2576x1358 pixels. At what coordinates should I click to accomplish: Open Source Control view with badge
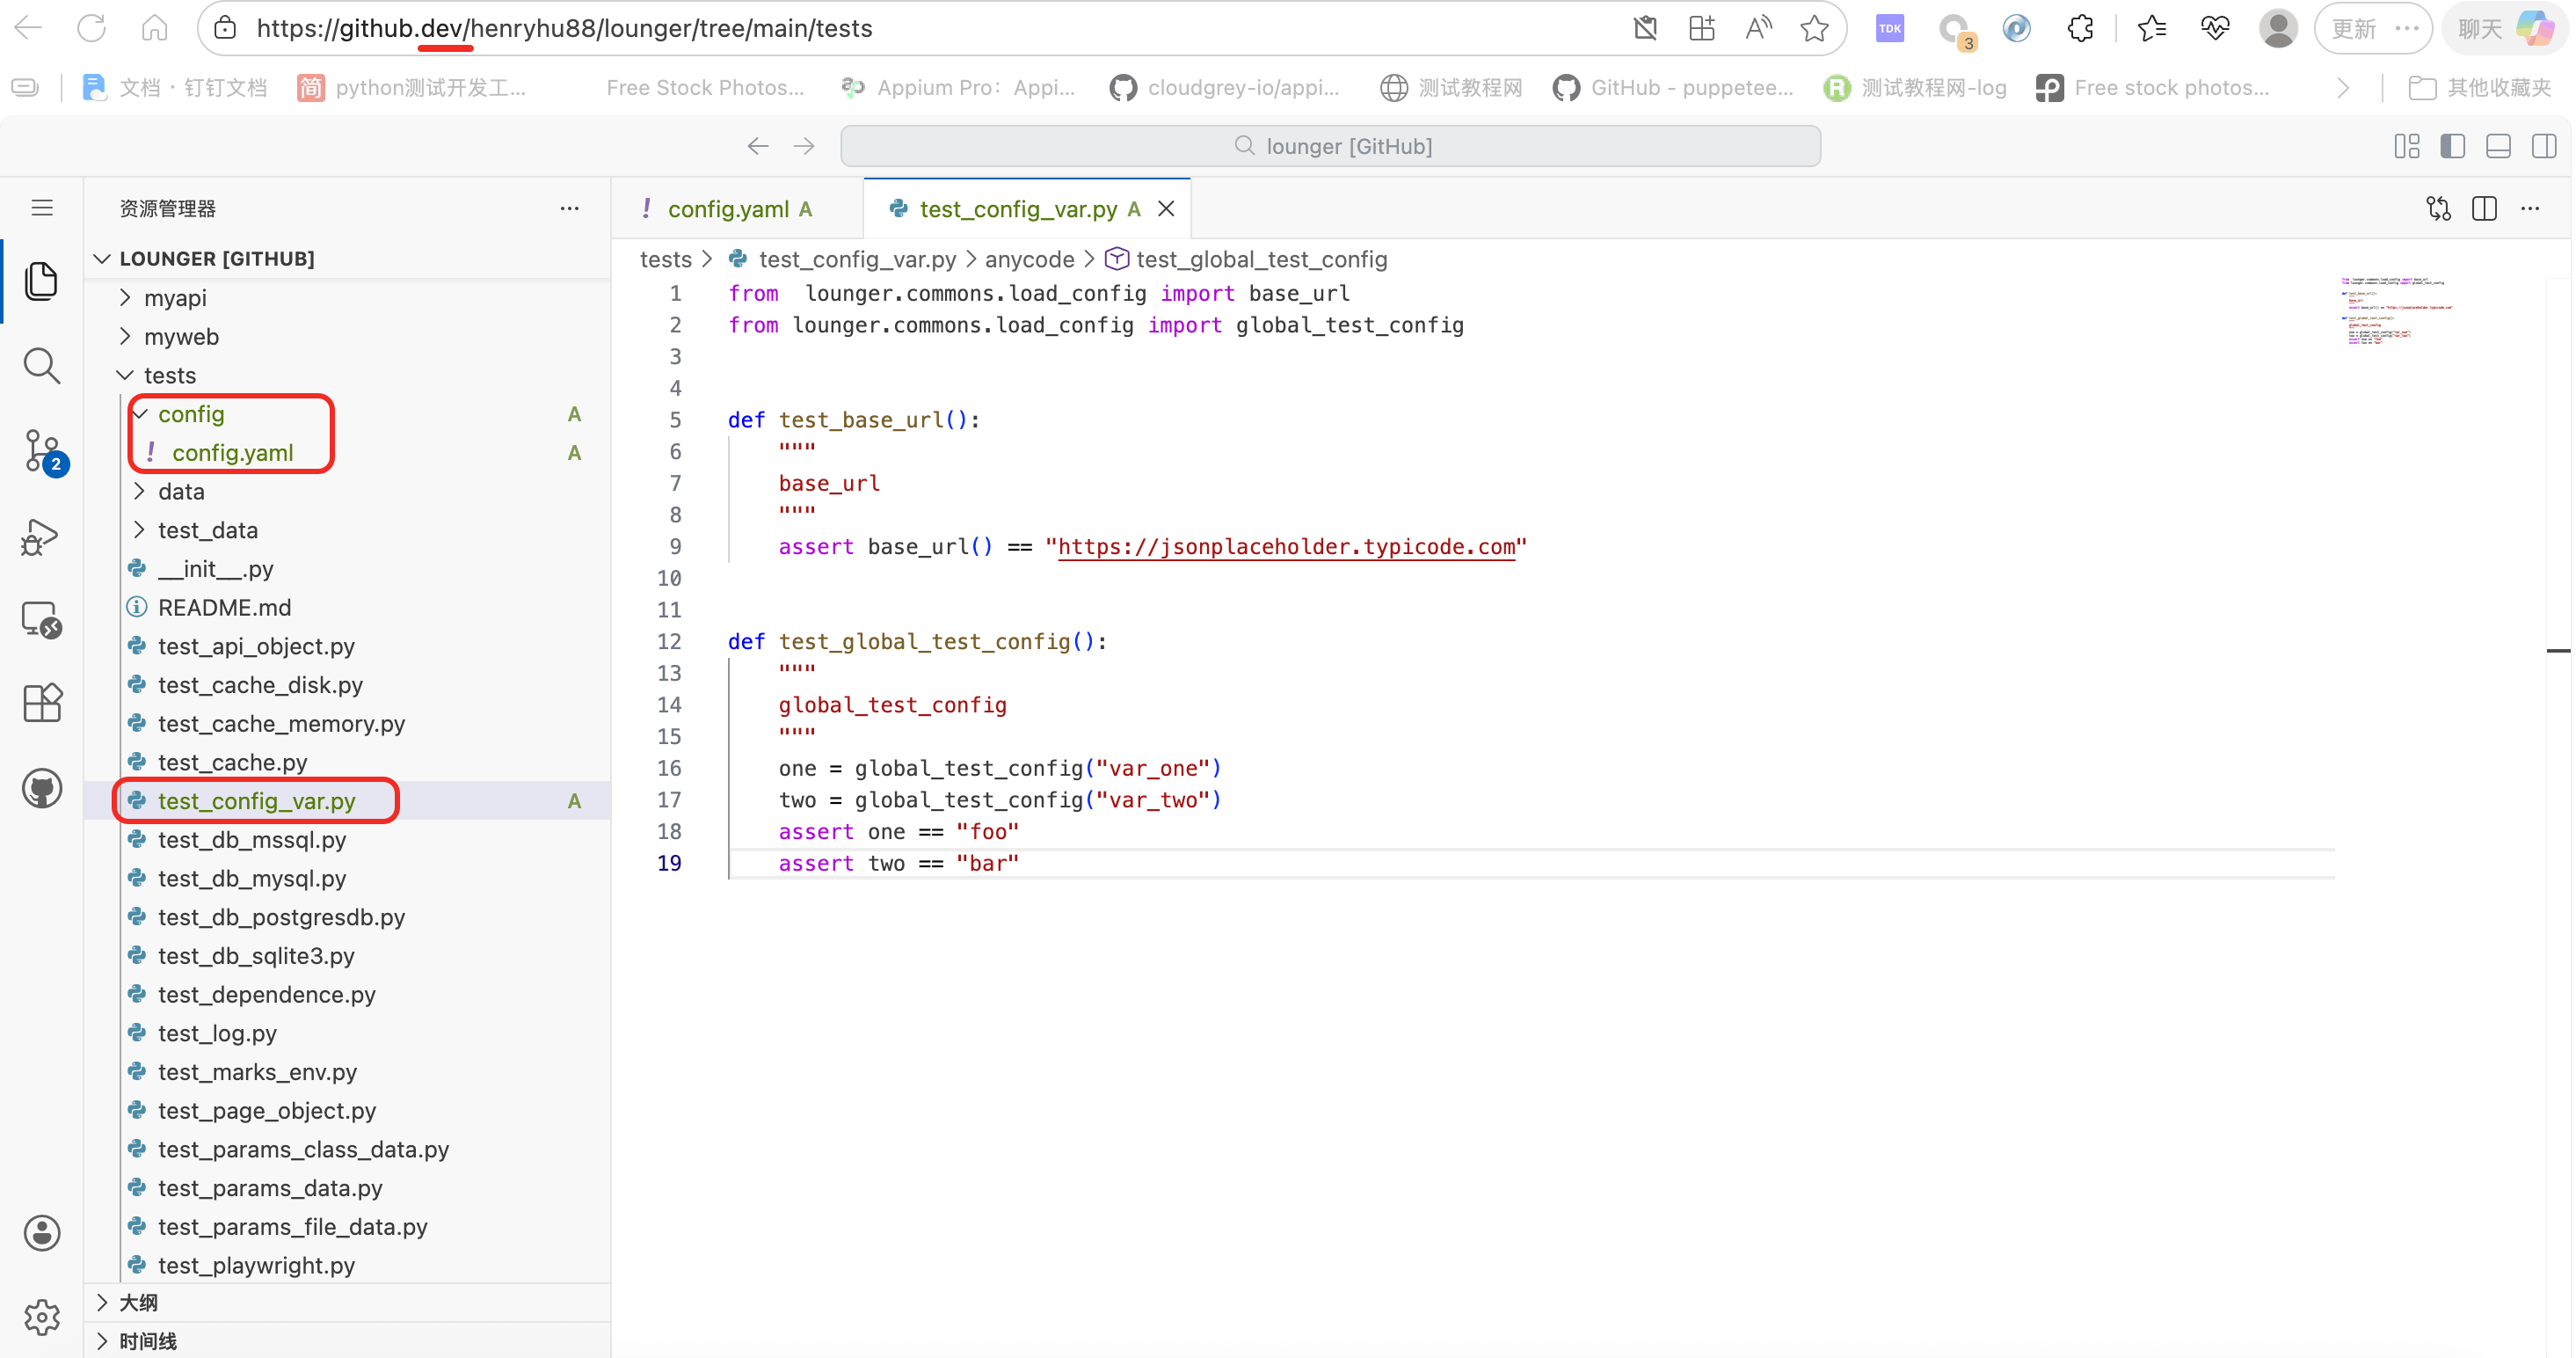41,451
